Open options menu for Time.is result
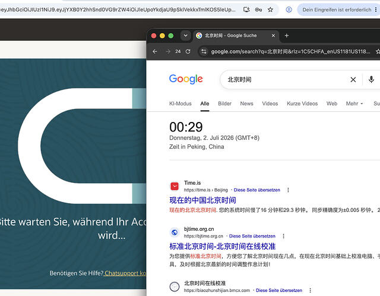This screenshot has height=296, width=380. (288, 190)
